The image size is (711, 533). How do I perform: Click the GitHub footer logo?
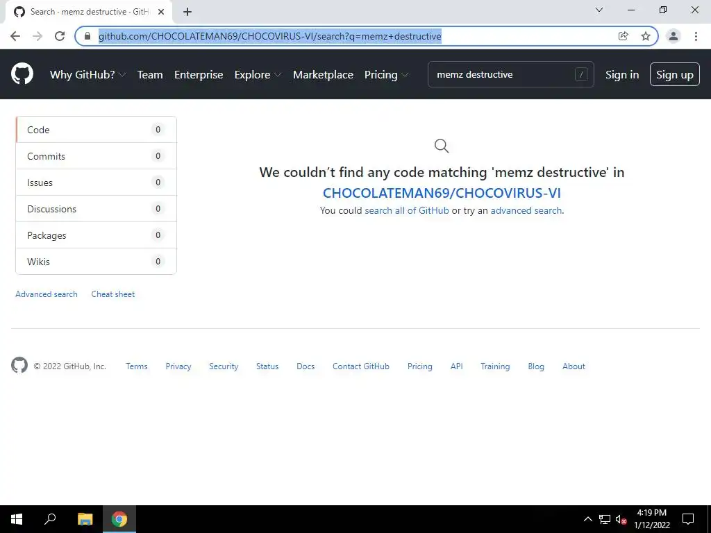tap(19, 365)
